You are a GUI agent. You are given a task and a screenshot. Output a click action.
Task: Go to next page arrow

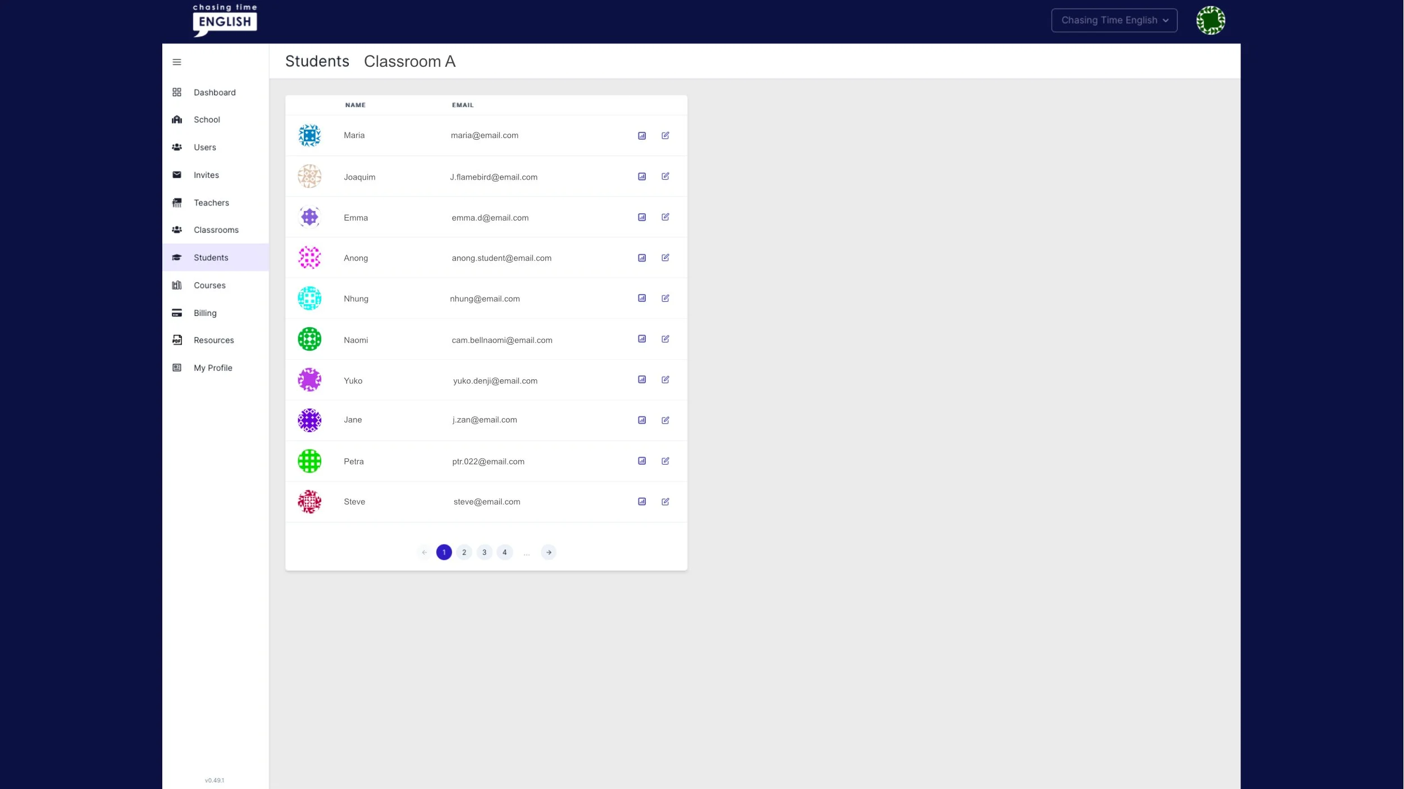[x=549, y=553]
